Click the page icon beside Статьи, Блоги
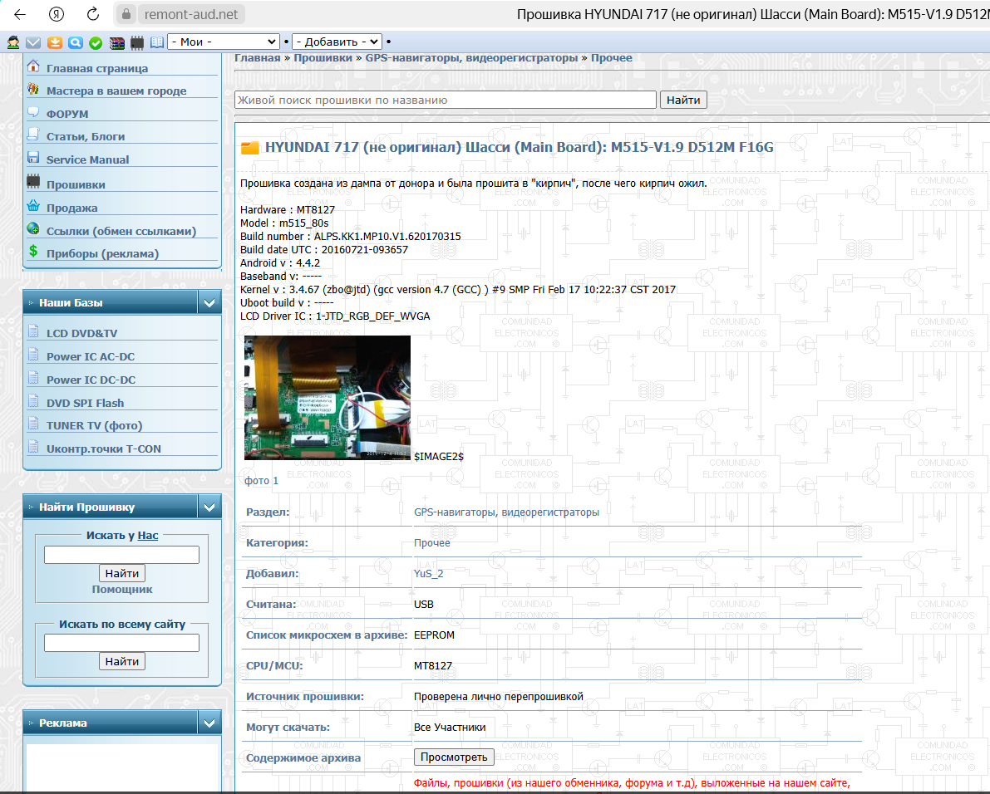990x794 pixels. pyautogui.click(x=33, y=135)
